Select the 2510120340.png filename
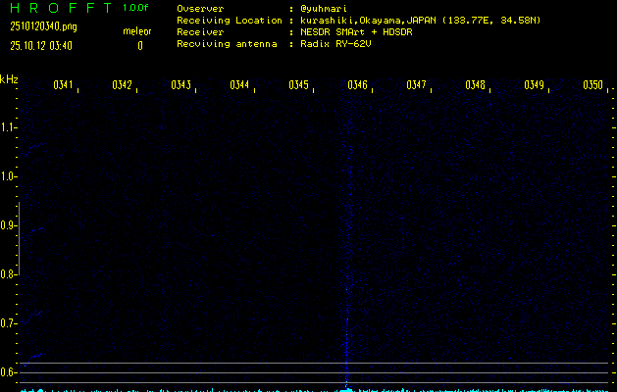This screenshot has height=392, width=617. coord(41,26)
